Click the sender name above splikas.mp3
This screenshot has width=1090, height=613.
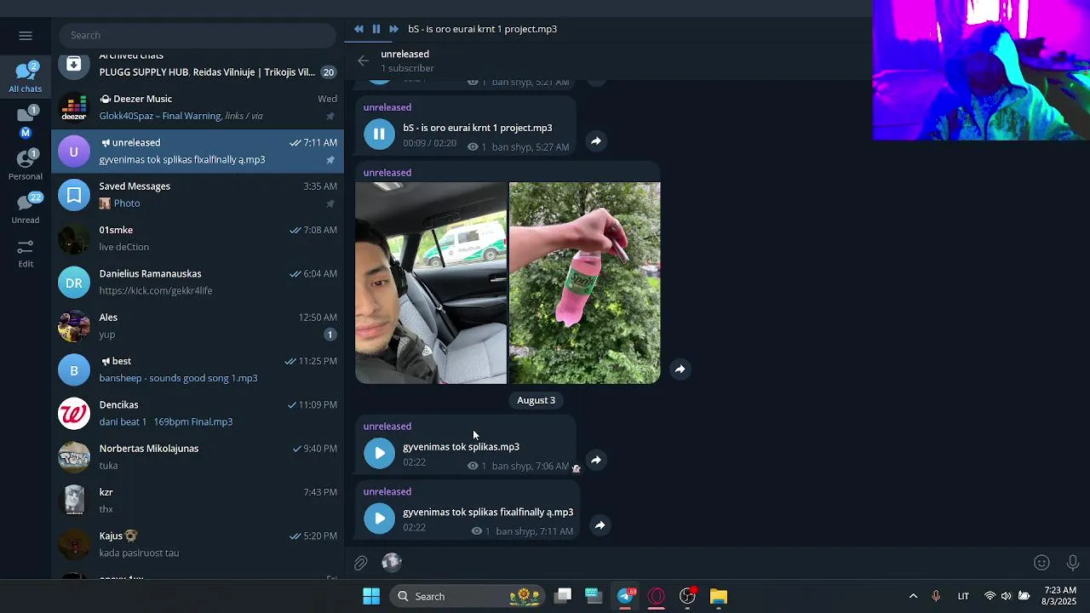click(x=387, y=427)
